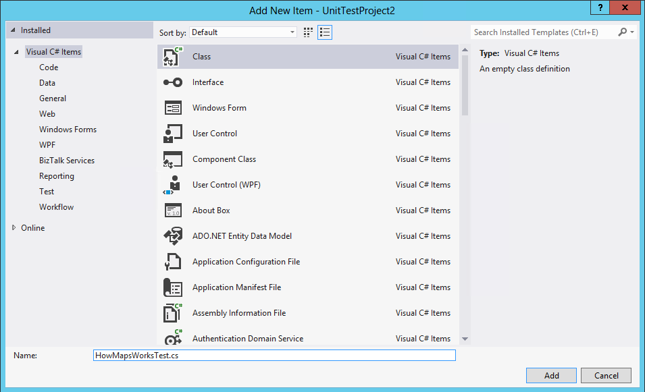Click the Assembly Information File icon
This screenshot has height=392, width=645.
(173, 313)
